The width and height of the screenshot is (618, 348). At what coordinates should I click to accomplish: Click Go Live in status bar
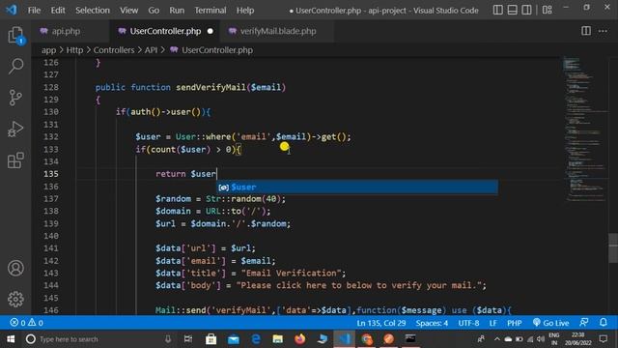click(550, 323)
